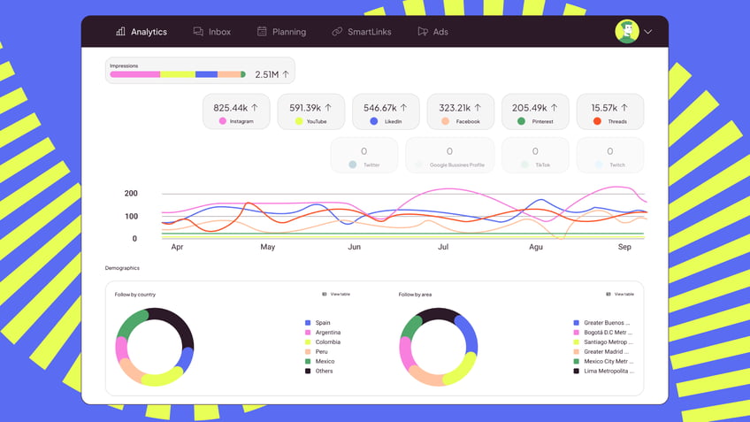Open View table for Follow by country
This screenshot has width=750, height=422.
coord(336,295)
